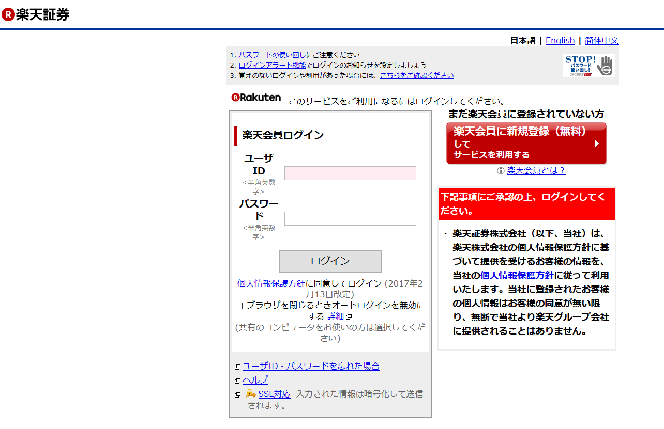Click 楽天会員に新規登録（無料） button

526,143
